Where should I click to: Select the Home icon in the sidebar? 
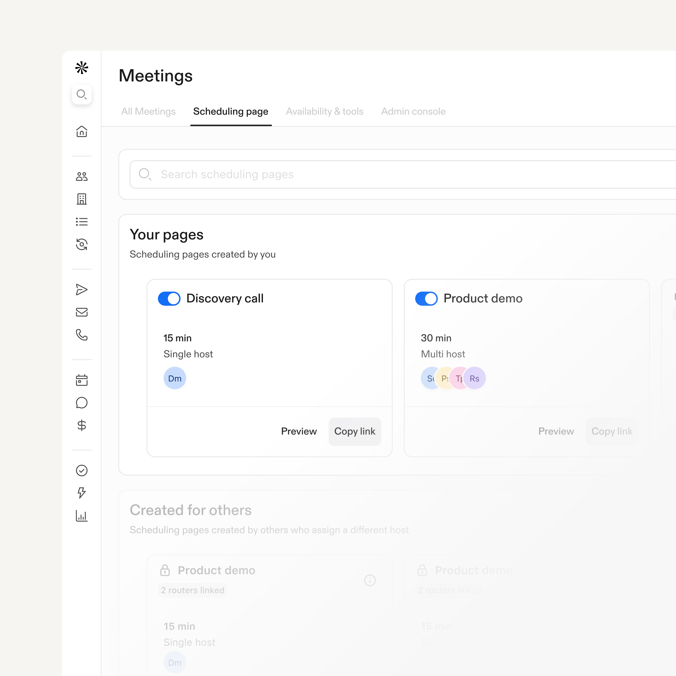81,132
